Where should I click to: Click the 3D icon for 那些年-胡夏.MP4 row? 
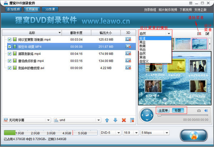coord(128,46)
